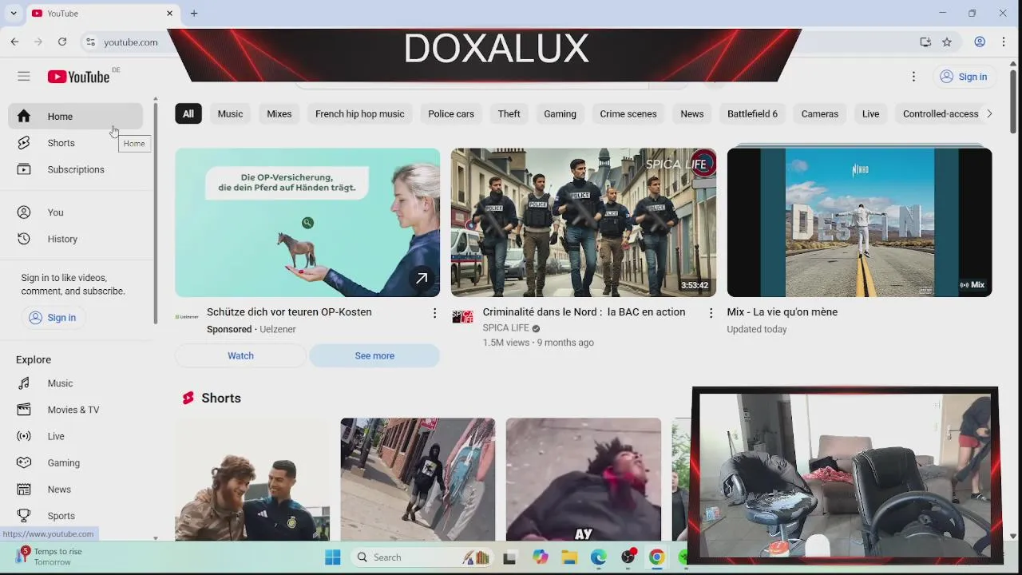
Task: Open Copilot from taskbar
Action: 541,557
